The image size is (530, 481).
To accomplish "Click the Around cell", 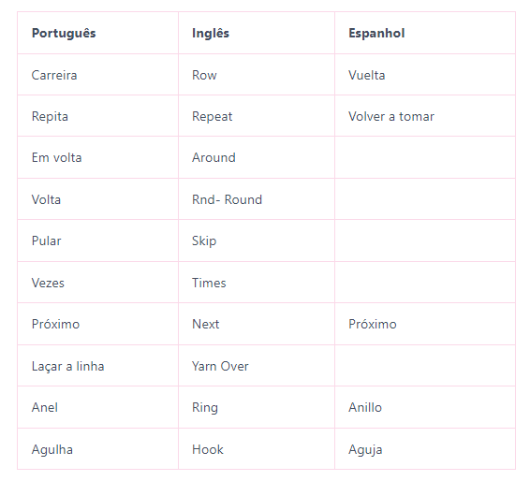I will pyautogui.click(x=257, y=157).
